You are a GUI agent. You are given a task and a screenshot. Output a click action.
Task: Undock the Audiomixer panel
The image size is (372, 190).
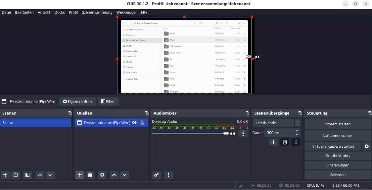point(247,113)
